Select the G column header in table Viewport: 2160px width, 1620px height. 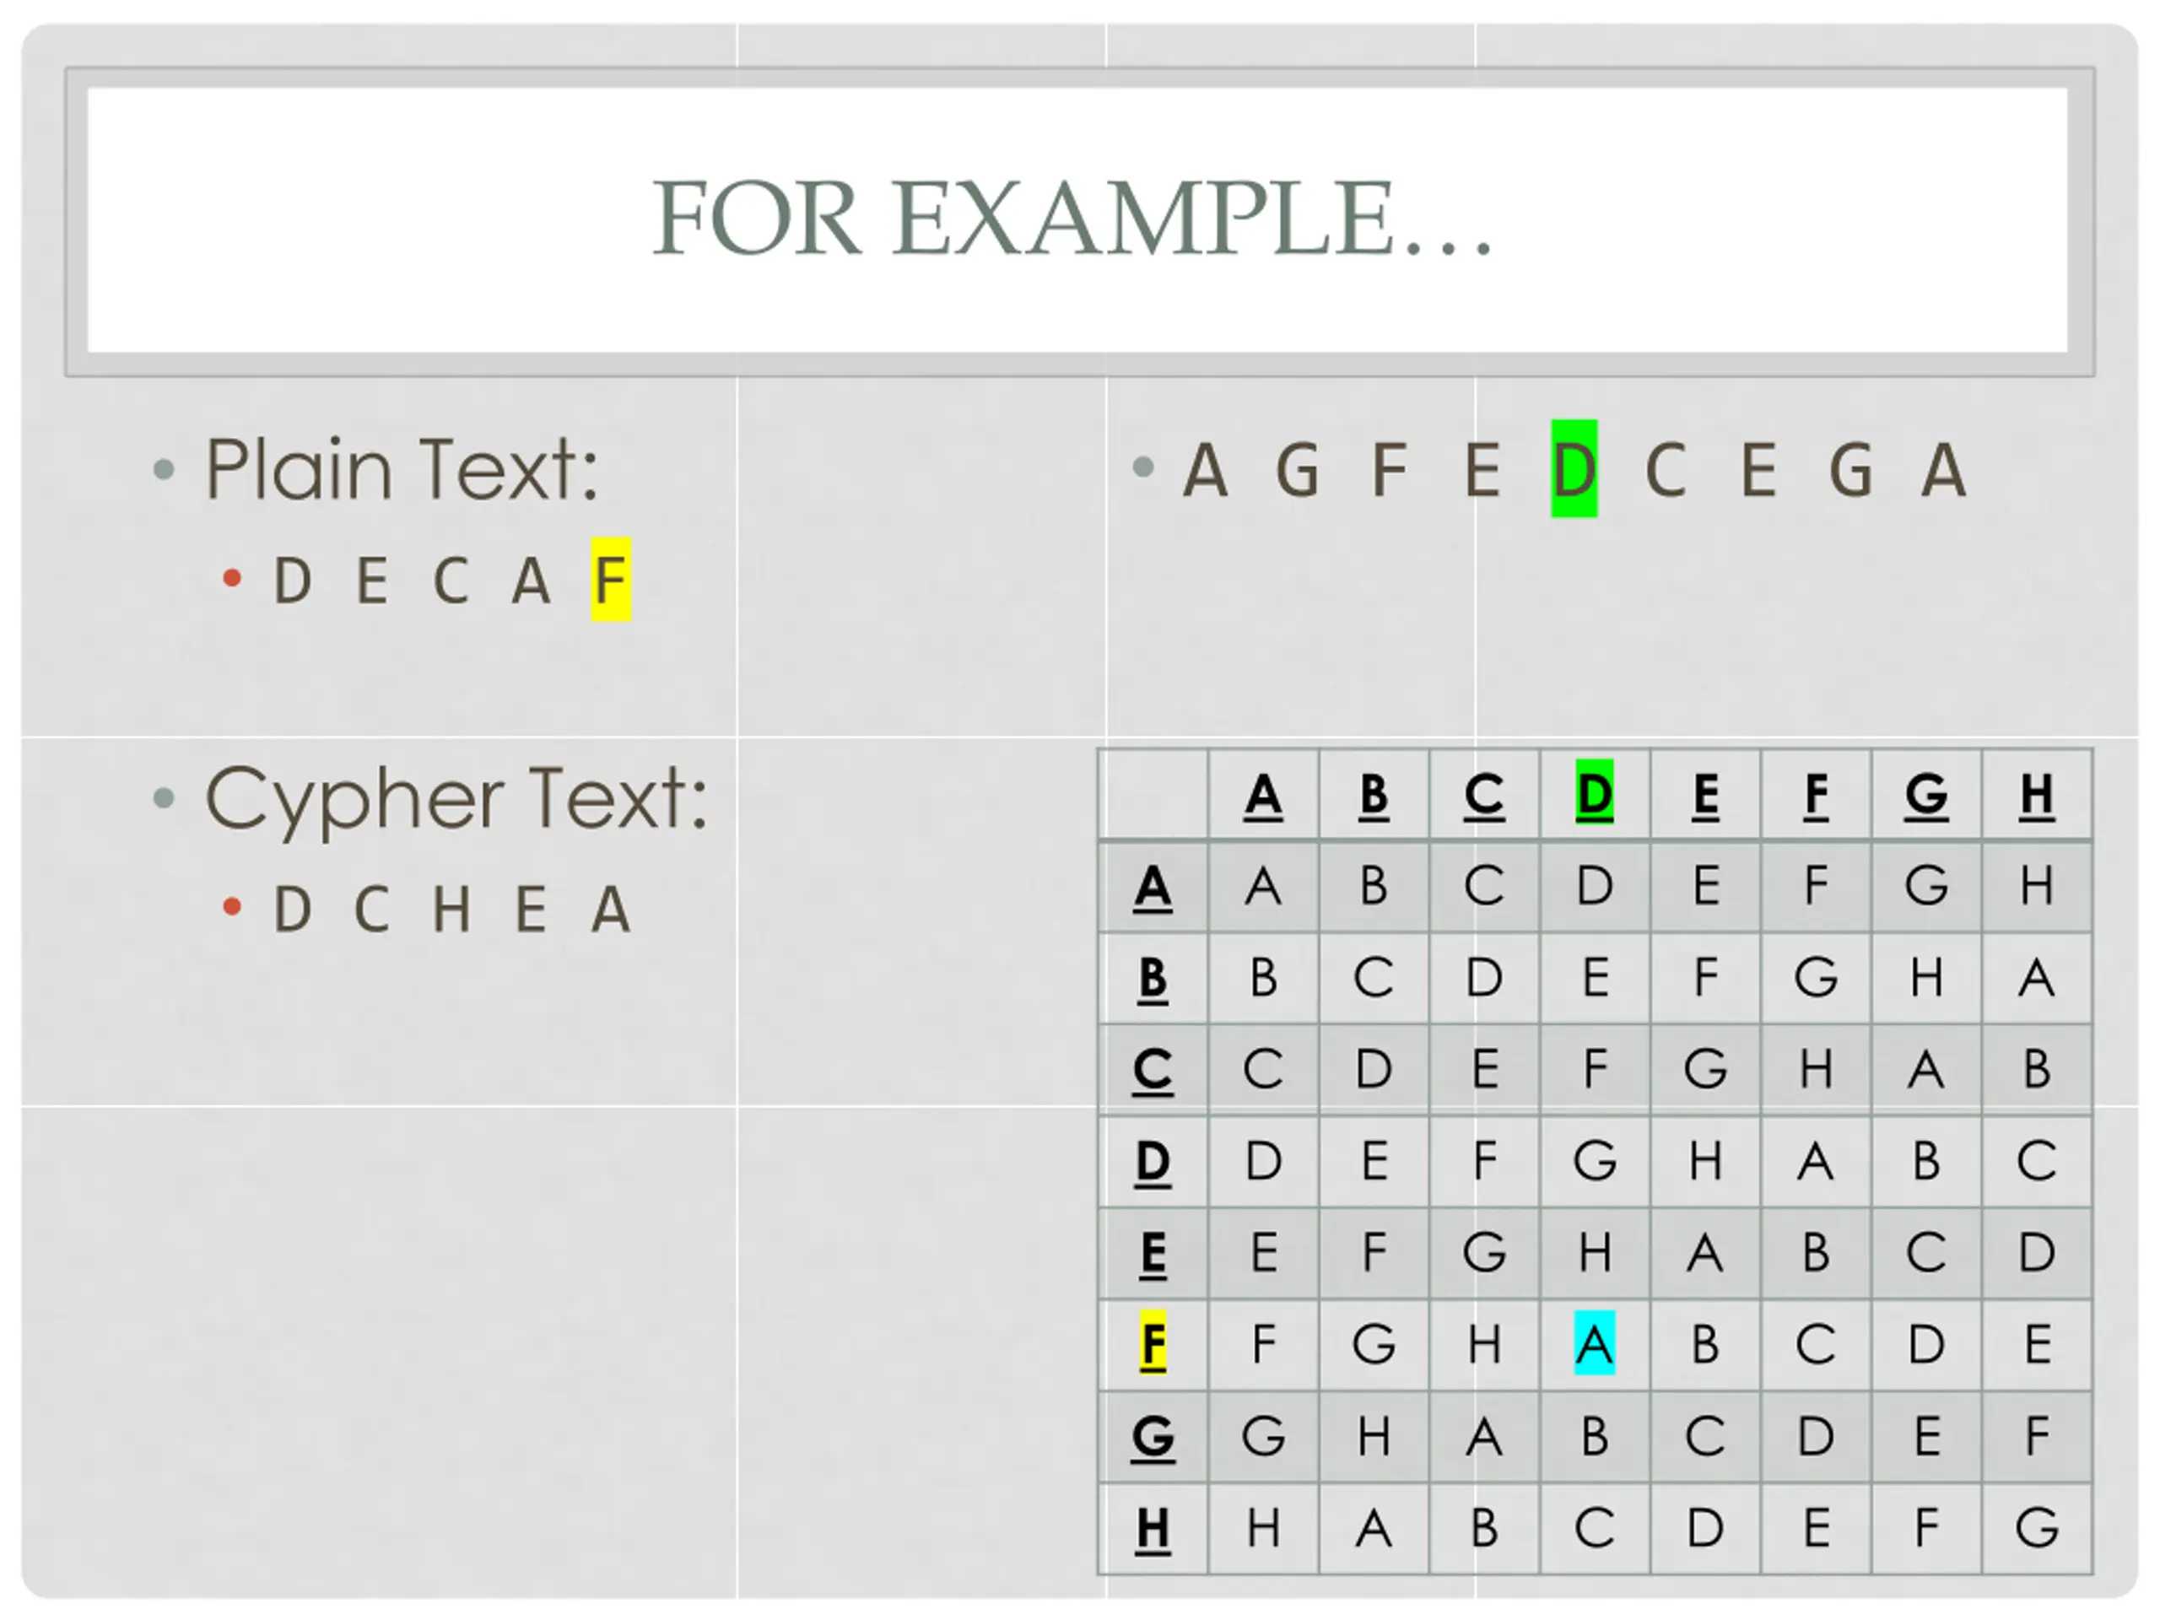point(1925,795)
